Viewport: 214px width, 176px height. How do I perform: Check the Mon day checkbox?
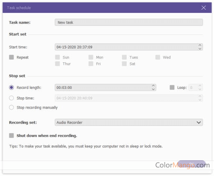tap(91, 57)
